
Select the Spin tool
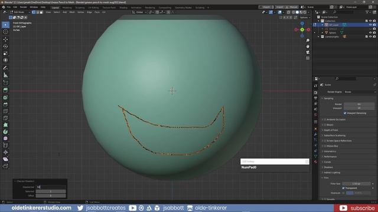[5, 132]
